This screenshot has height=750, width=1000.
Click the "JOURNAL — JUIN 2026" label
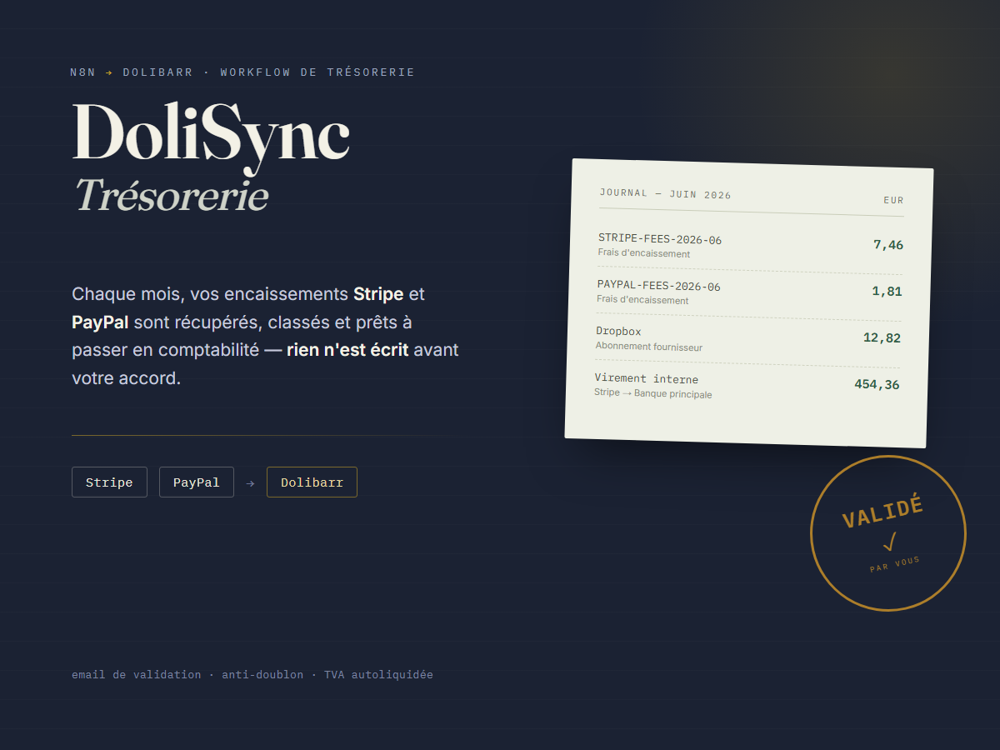click(665, 194)
